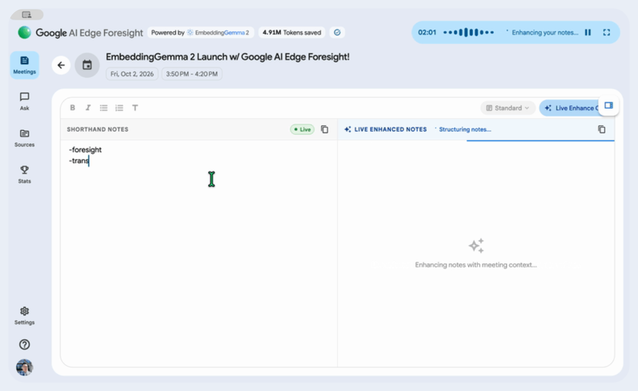Image resolution: width=638 pixels, height=391 pixels.
Task: Pause the recording
Action: click(x=588, y=33)
